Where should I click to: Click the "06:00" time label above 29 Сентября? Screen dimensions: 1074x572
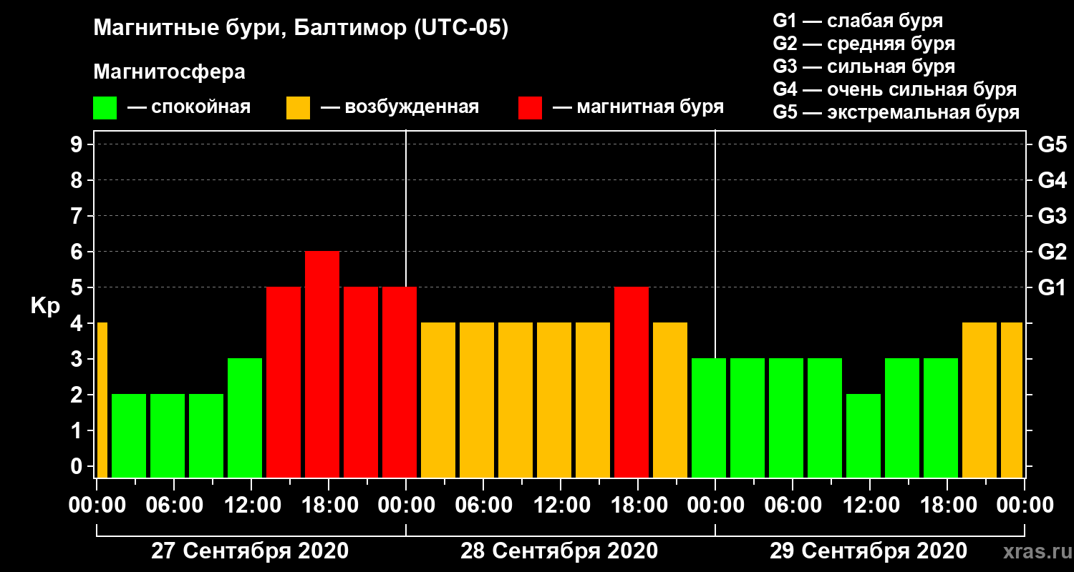click(792, 506)
